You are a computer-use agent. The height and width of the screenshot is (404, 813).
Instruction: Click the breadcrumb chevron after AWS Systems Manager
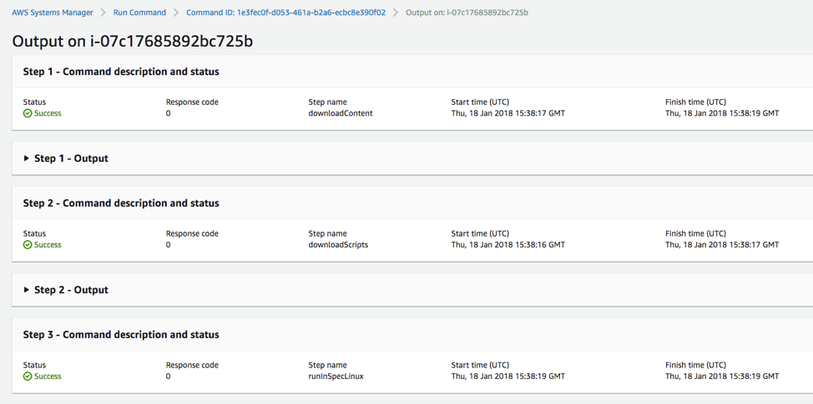pos(104,12)
